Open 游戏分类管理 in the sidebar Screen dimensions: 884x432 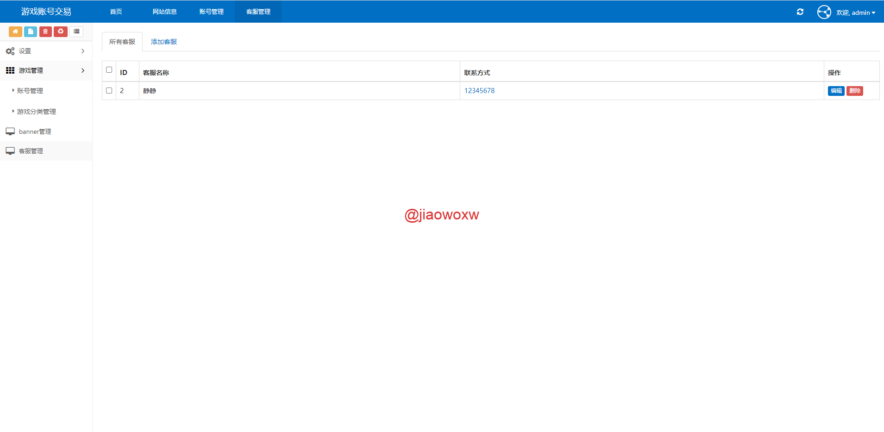point(37,112)
